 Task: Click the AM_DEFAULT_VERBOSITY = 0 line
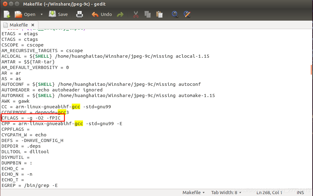(35, 67)
